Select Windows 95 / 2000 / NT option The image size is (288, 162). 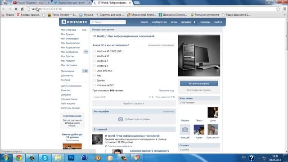(x=94, y=51)
